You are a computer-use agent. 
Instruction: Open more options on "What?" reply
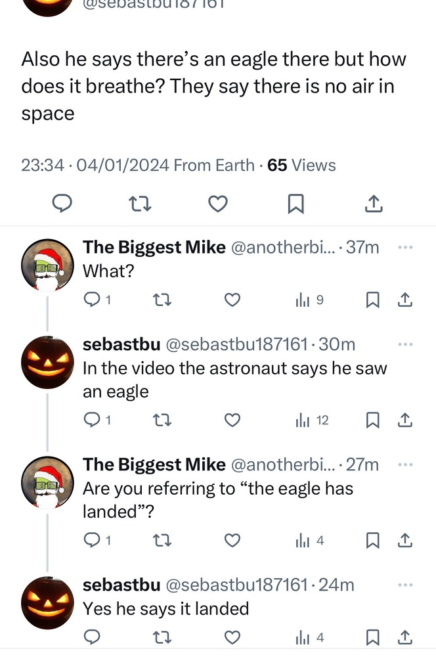pyautogui.click(x=406, y=248)
